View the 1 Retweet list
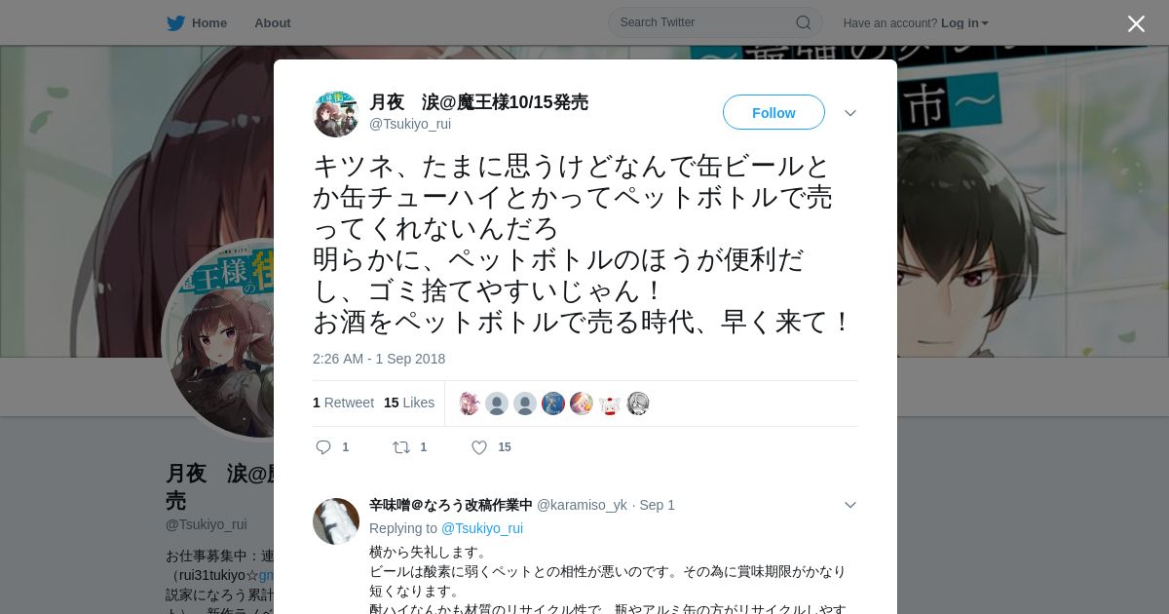Viewport: 1169px width, 614px height. tap(343, 403)
